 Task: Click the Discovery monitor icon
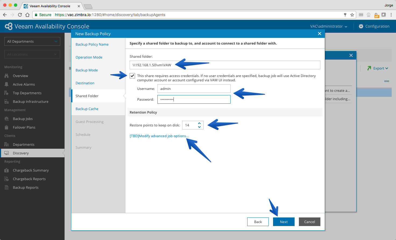pos(6,153)
